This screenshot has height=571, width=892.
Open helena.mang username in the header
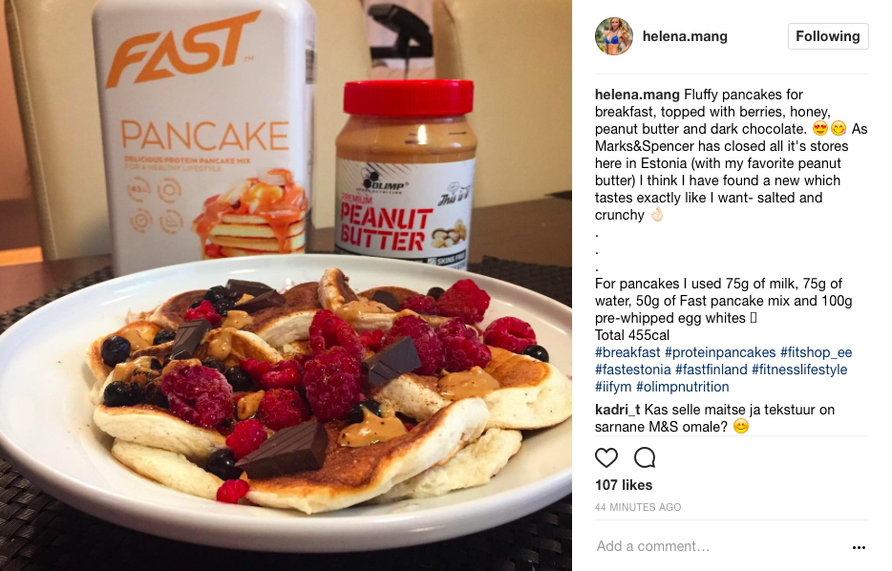point(685,36)
